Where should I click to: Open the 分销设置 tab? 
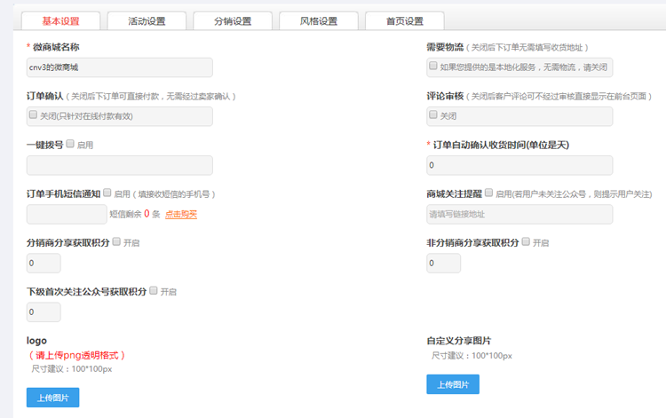(232, 20)
